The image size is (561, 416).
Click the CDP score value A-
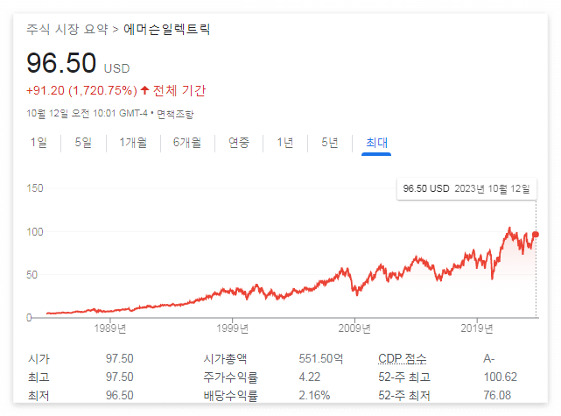point(488,358)
